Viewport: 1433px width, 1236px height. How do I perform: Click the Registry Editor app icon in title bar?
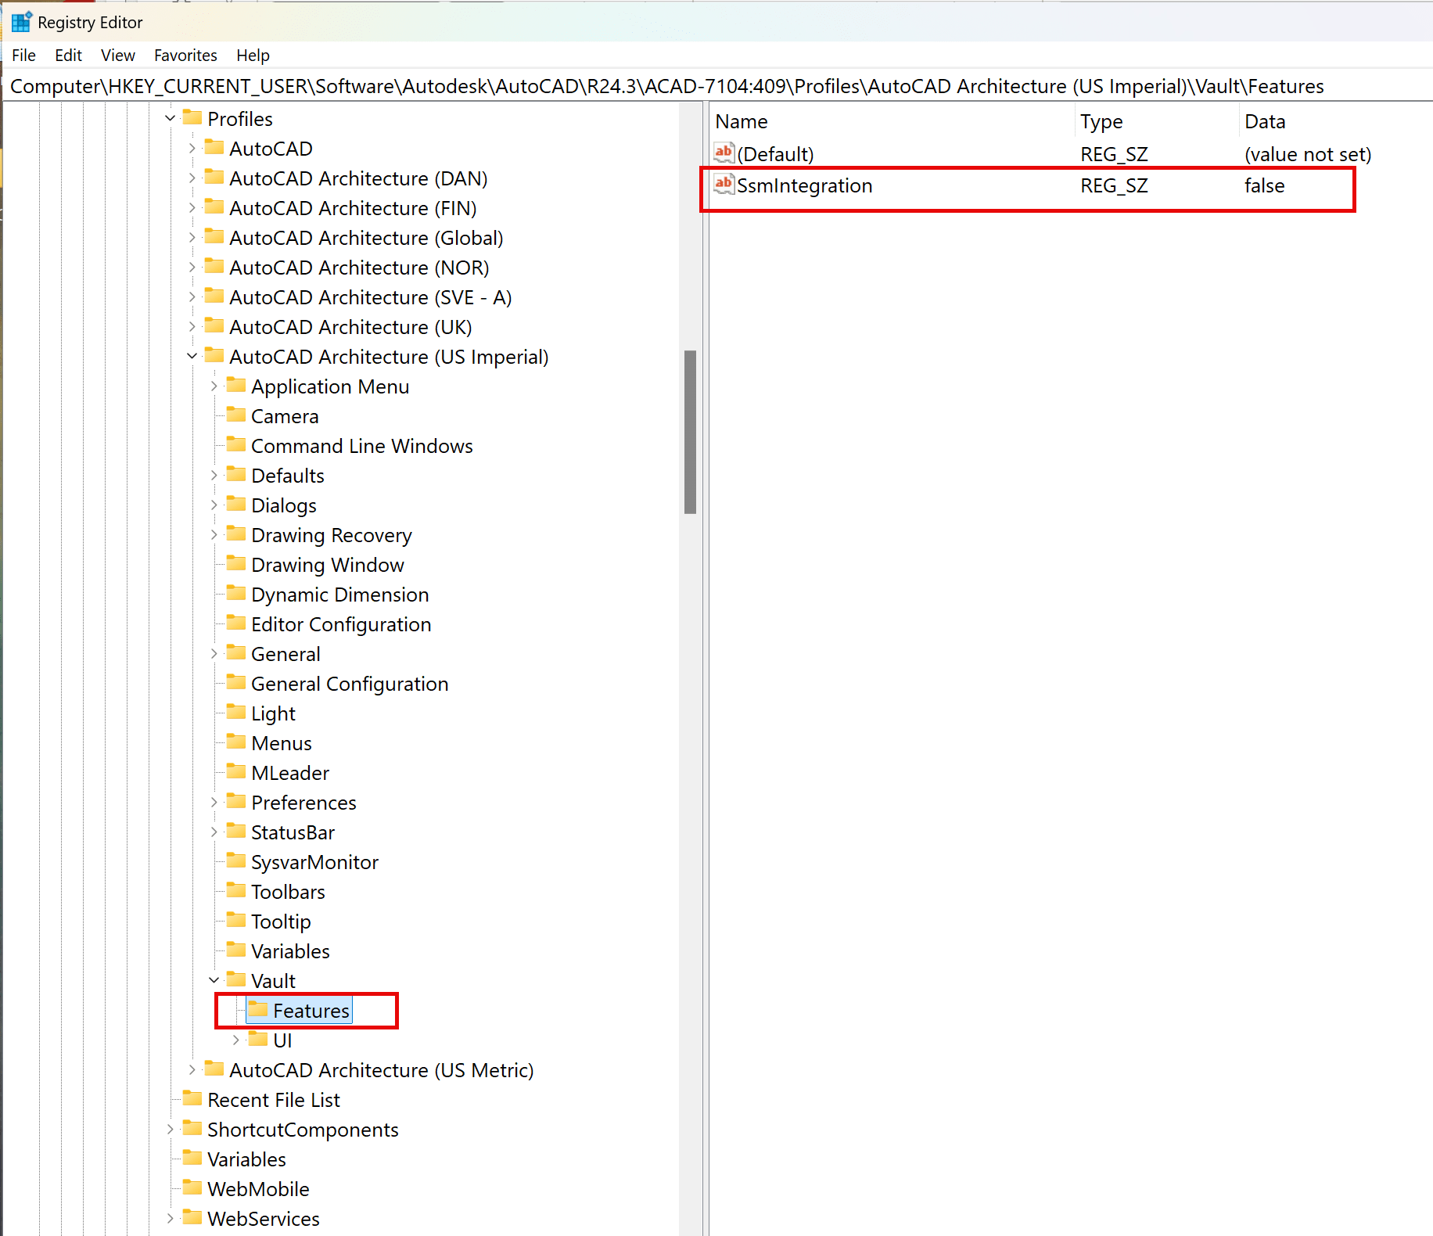[21, 22]
